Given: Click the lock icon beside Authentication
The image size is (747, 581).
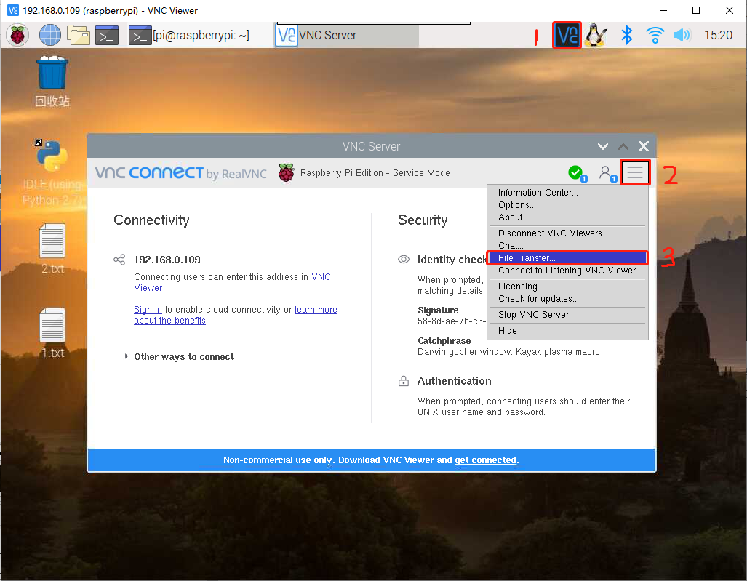Looking at the screenshot, I should pyautogui.click(x=404, y=381).
